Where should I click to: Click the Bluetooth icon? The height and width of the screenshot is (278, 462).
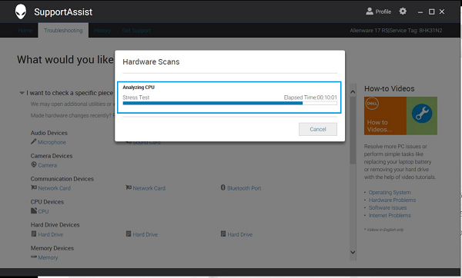click(x=223, y=187)
